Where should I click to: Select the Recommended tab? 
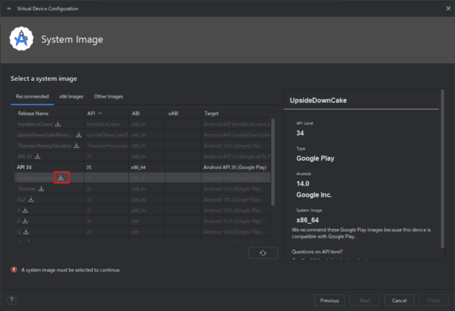[33, 96]
